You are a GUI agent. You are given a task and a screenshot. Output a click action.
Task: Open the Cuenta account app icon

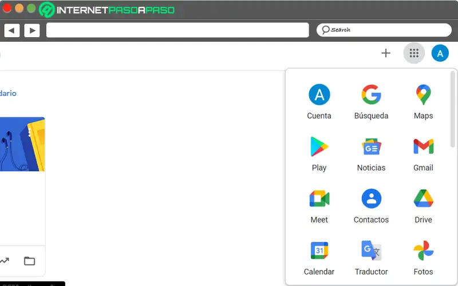[x=319, y=94]
